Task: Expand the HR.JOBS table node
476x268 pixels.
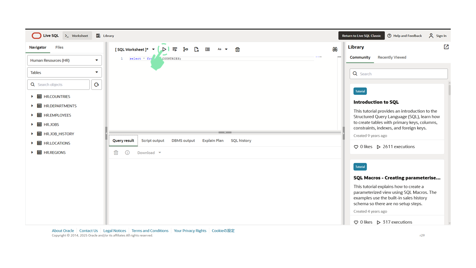Action: [x=32, y=124]
